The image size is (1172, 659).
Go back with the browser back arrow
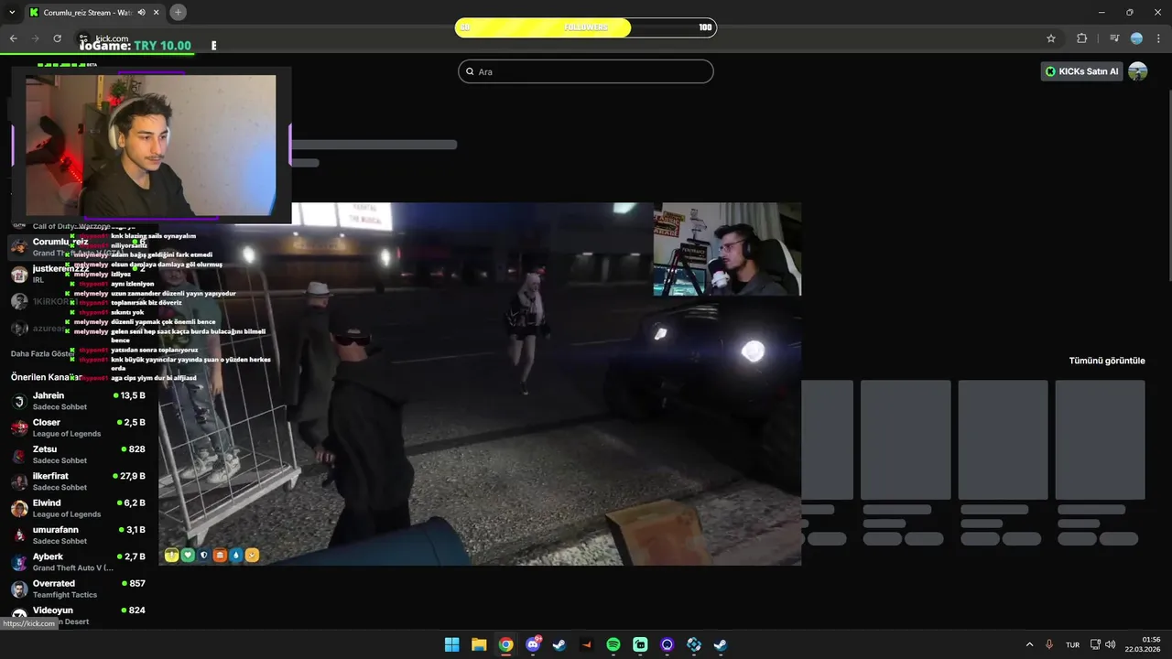point(13,38)
